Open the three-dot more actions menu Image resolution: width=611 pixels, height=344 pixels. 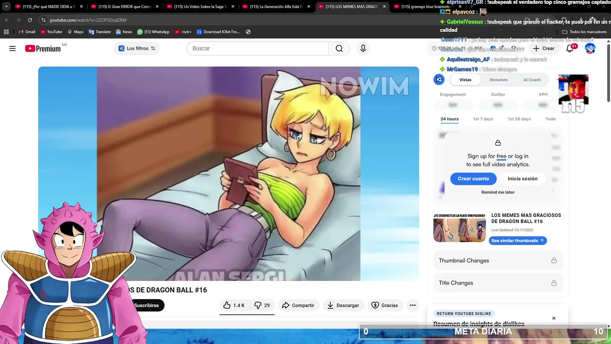click(x=413, y=305)
